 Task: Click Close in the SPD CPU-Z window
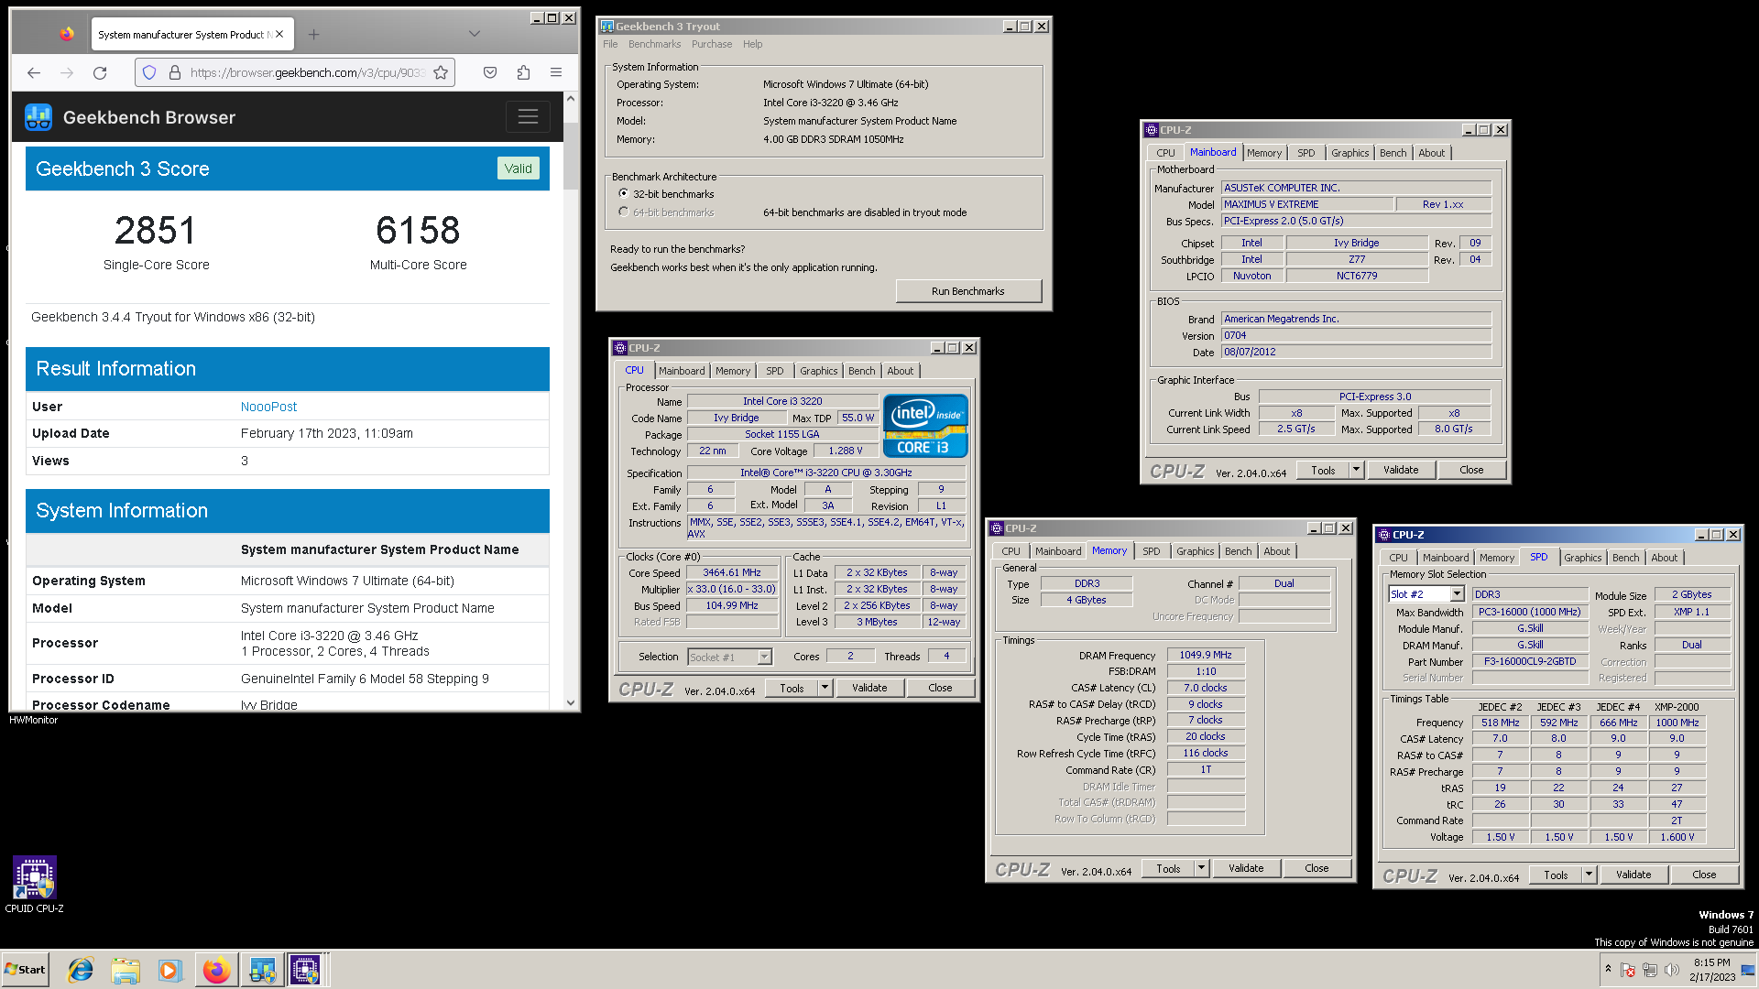(x=1704, y=875)
